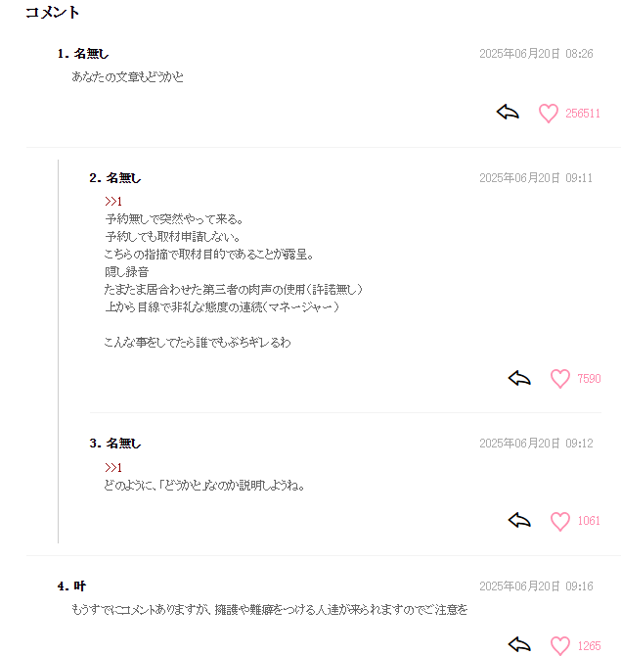Like comment 3 with heart icon
This screenshot has height=656, width=621.
coord(560,521)
